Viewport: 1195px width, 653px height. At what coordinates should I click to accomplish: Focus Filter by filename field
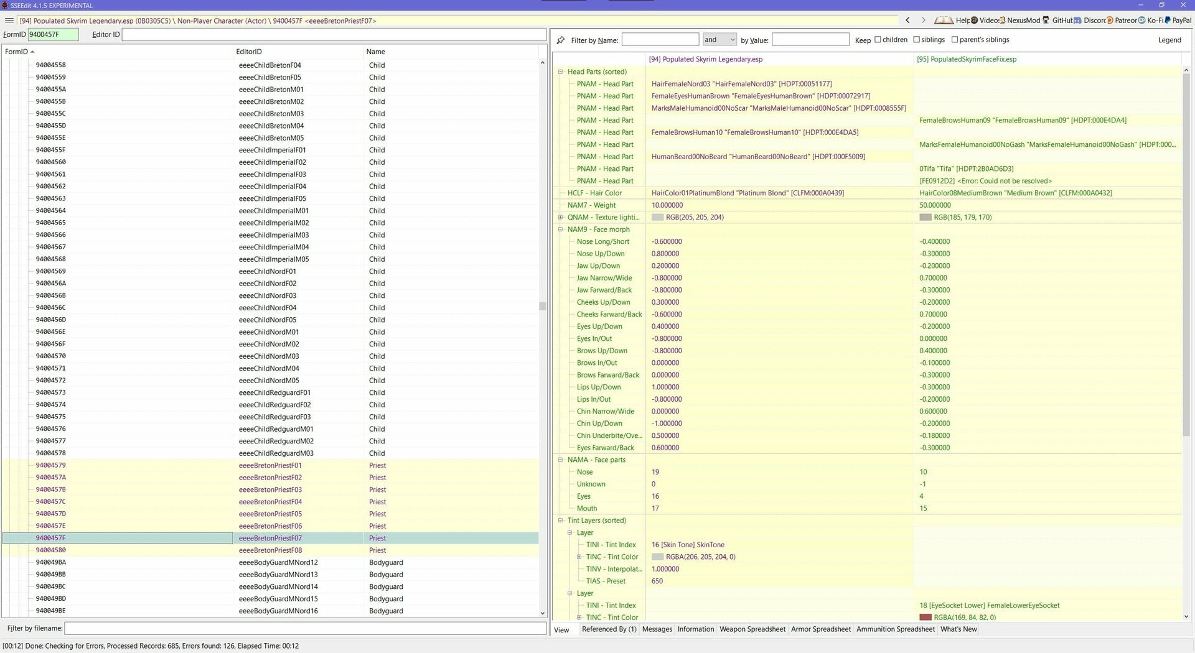click(306, 629)
